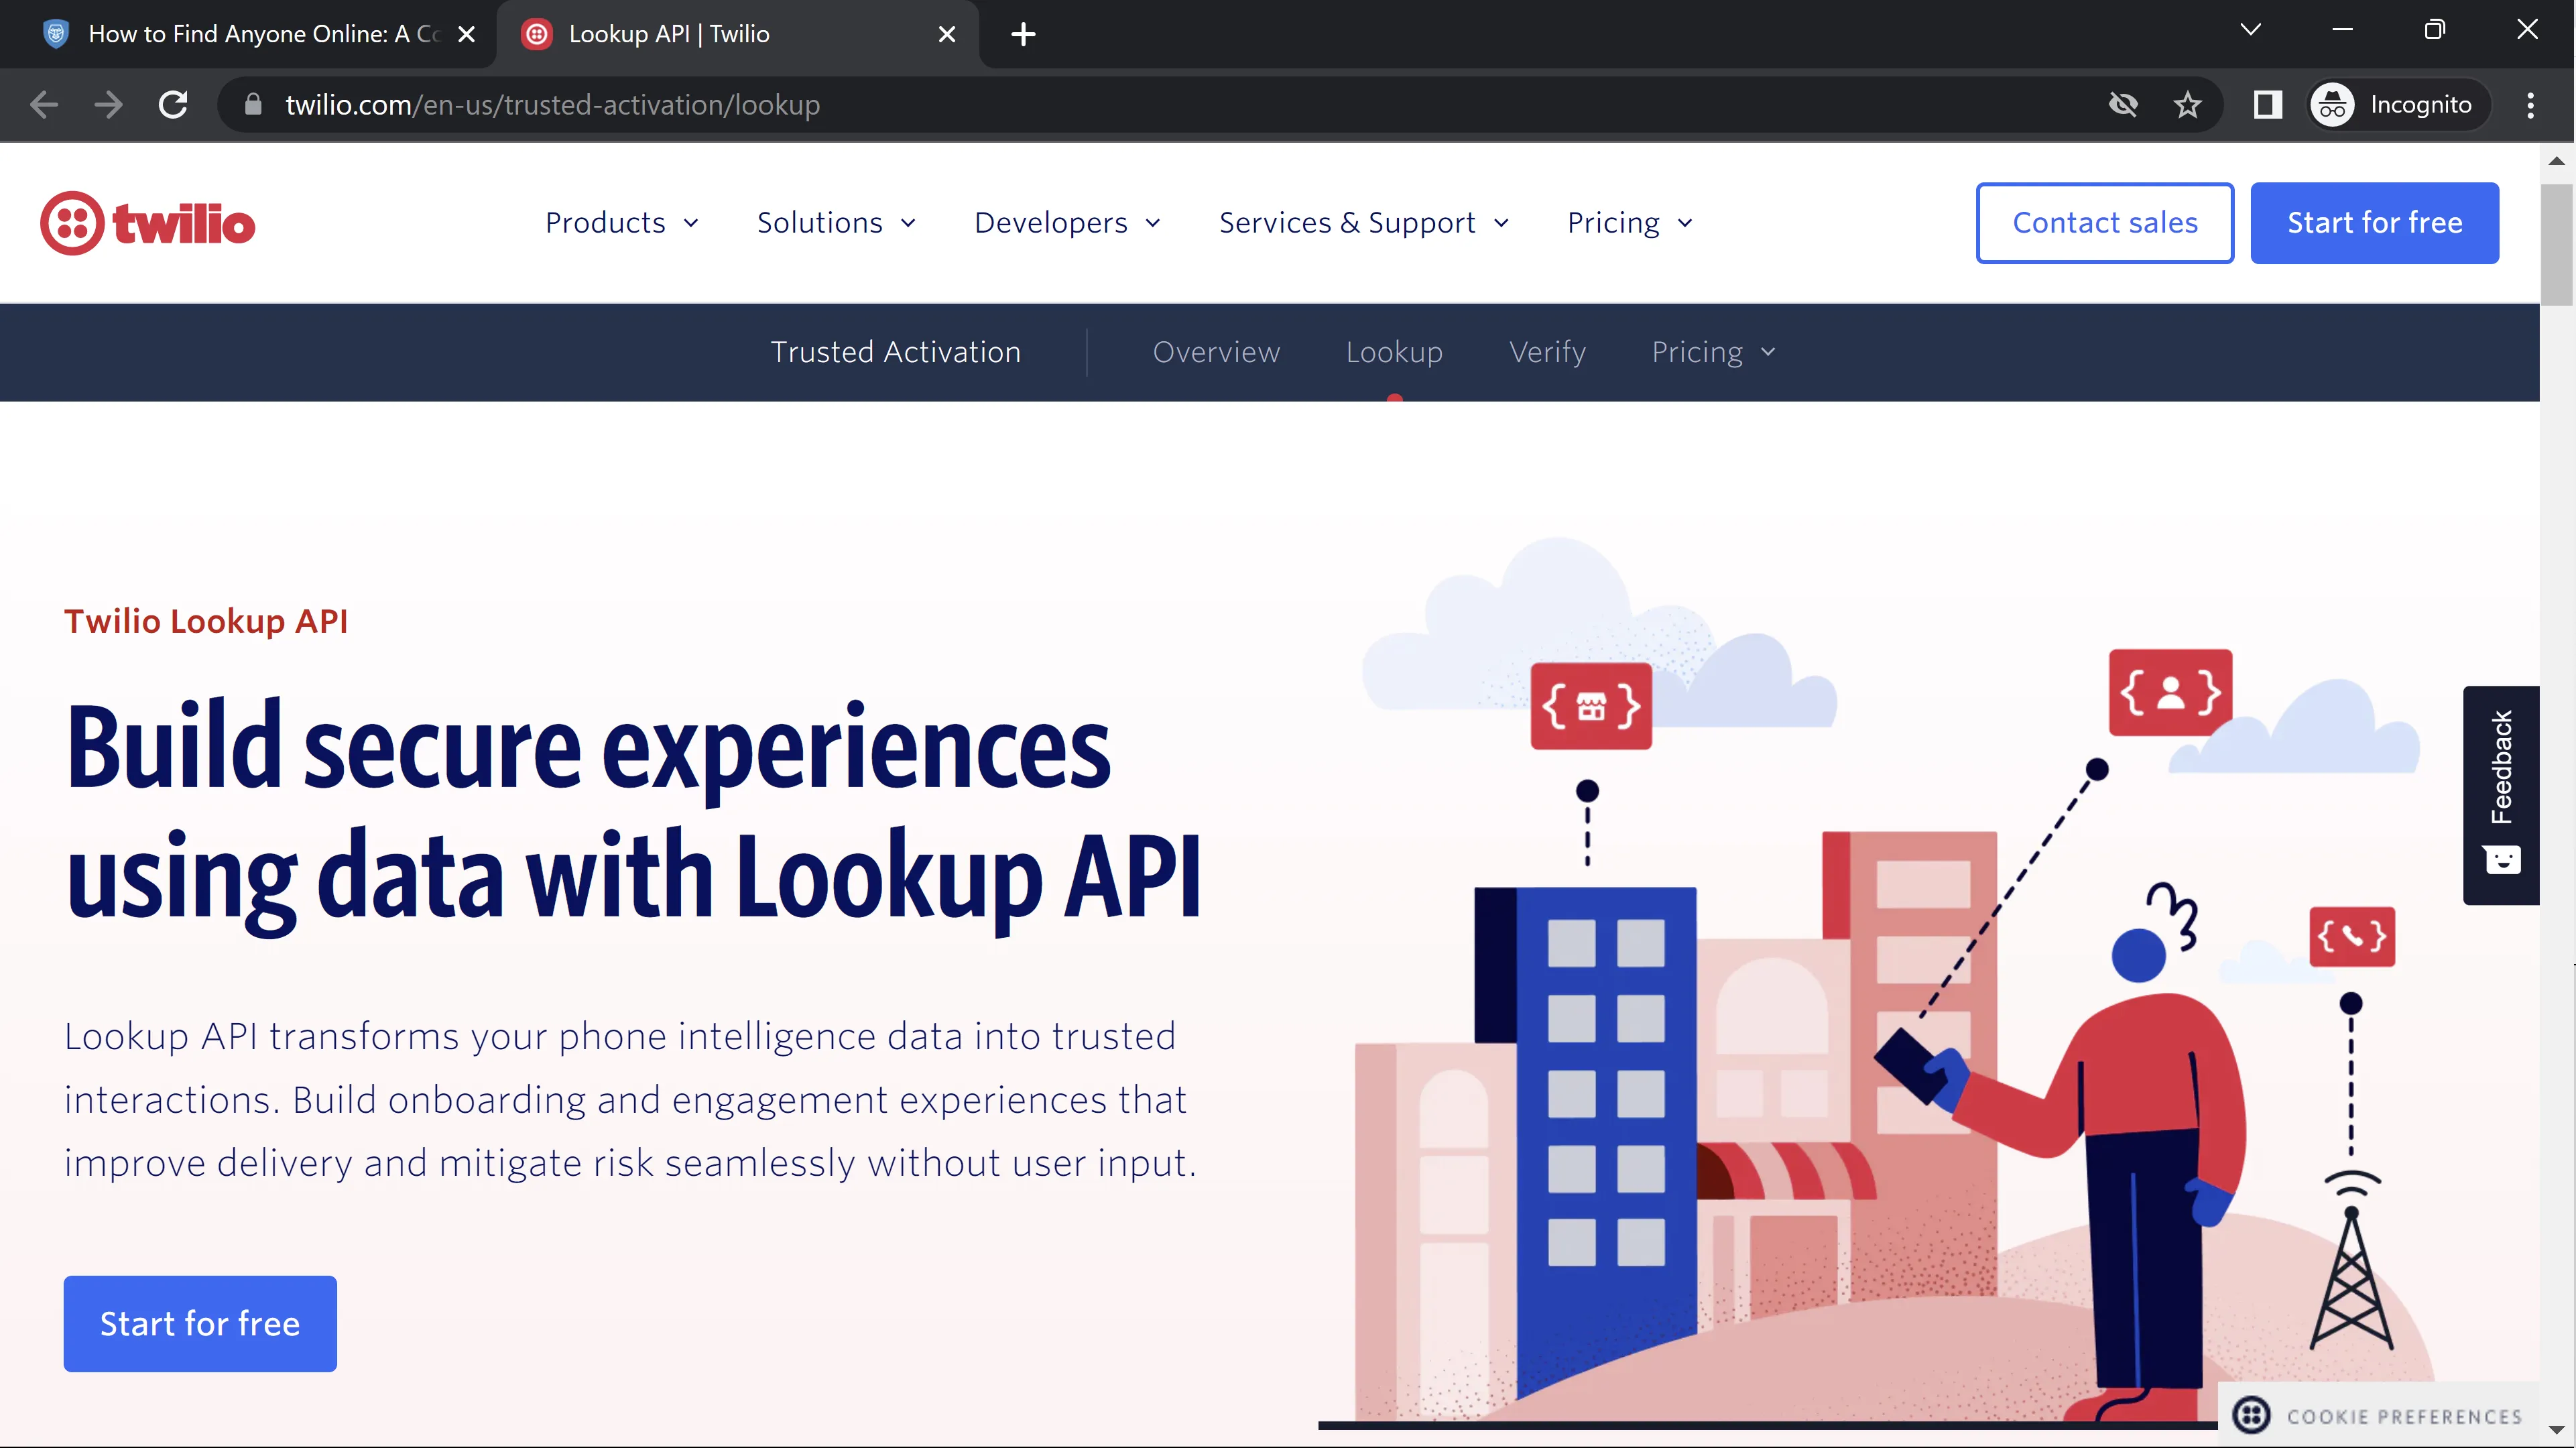
Task: Expand the Solutions dropdown menu
Action: (x=835, y=222)
